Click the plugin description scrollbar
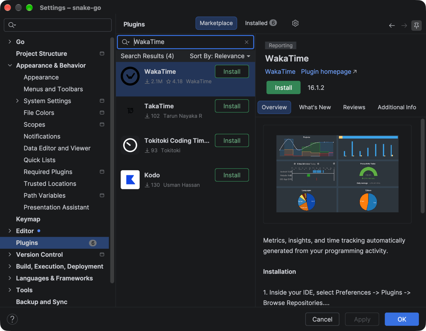The height and width of the screenshot is (331, 426). (x=423, y=166)
